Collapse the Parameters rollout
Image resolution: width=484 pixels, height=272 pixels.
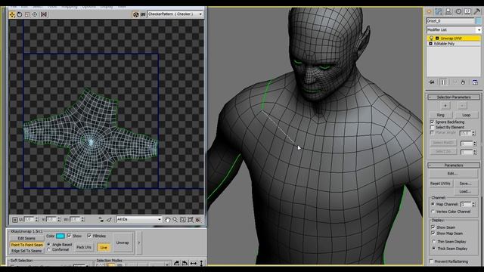454,165
